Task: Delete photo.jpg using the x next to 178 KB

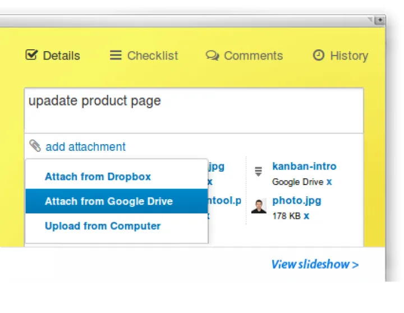Action: click(306, 215)
